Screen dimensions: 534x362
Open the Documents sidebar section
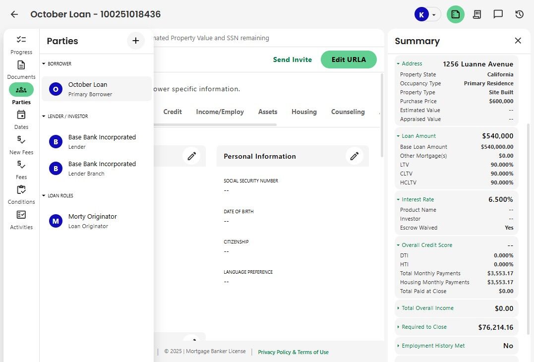pyautogui.click(x=21, y=69)
